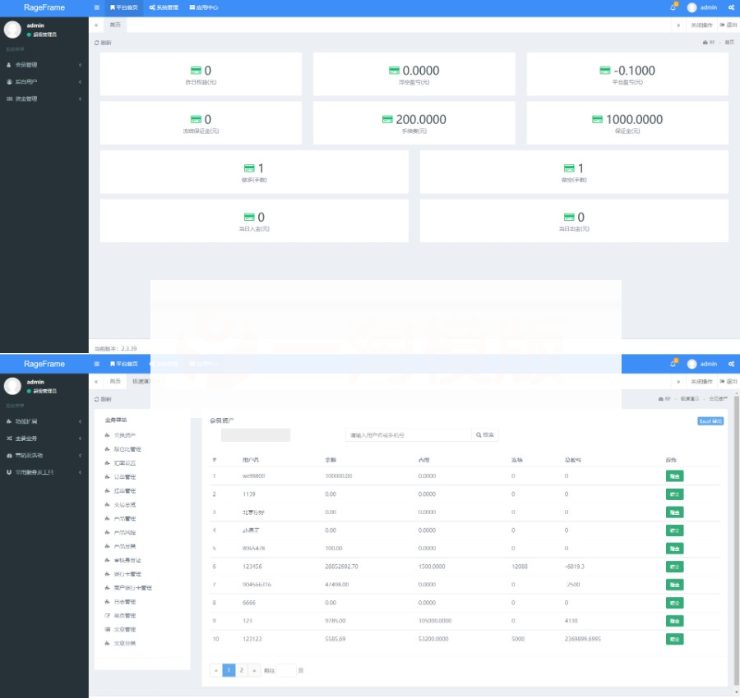Open the 应用中心 top navigation item
Viewport: 740px width, 698px height.
point(203,7)
